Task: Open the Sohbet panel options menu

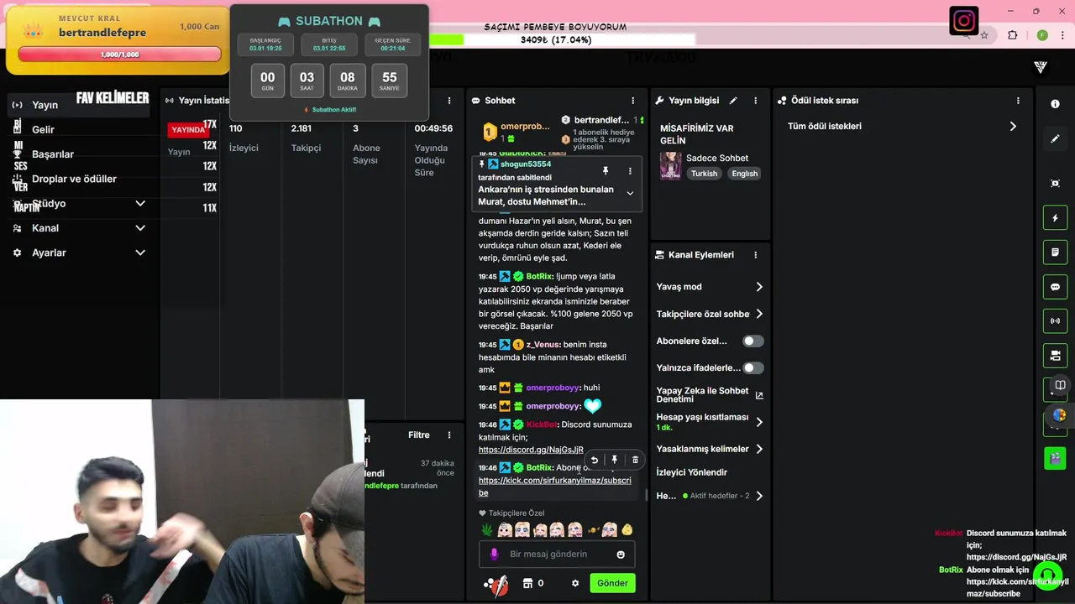Action: click(633, 101)
